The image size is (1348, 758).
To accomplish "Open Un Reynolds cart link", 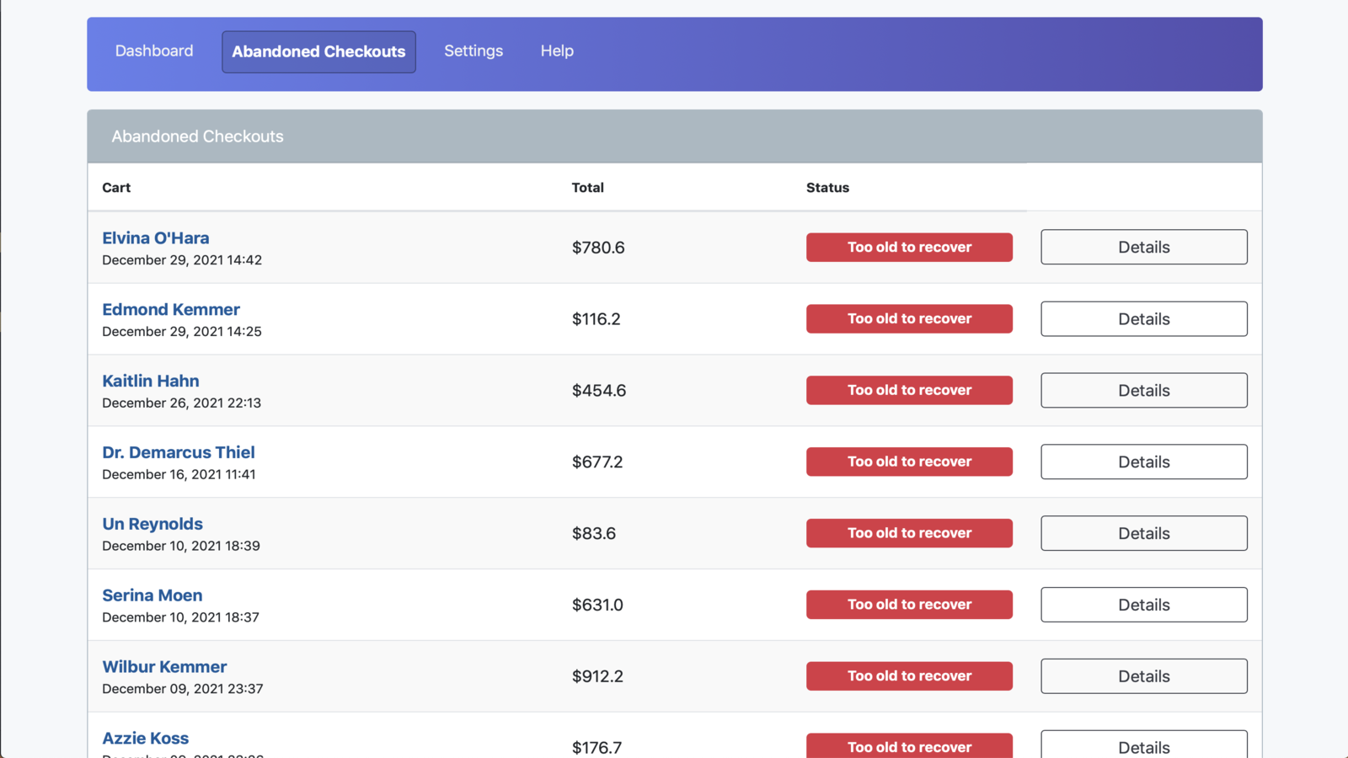I will 152,524.
